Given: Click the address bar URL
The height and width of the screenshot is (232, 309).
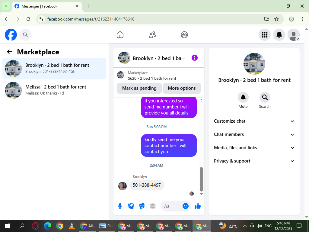Looking at the screenshot, I should [x=91, y=19].
